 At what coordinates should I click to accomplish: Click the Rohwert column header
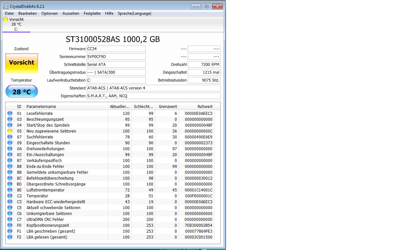[x=196, y=106]
